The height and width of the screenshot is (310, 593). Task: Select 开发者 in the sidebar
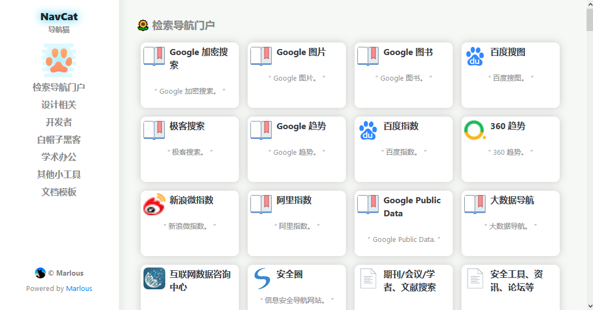tap(59, 122)
